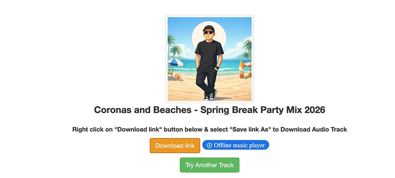Image resolution: width=395 pixels, height=178 pixels.
Task: Click the beach ball on the sand
Action: coord(178,77)
